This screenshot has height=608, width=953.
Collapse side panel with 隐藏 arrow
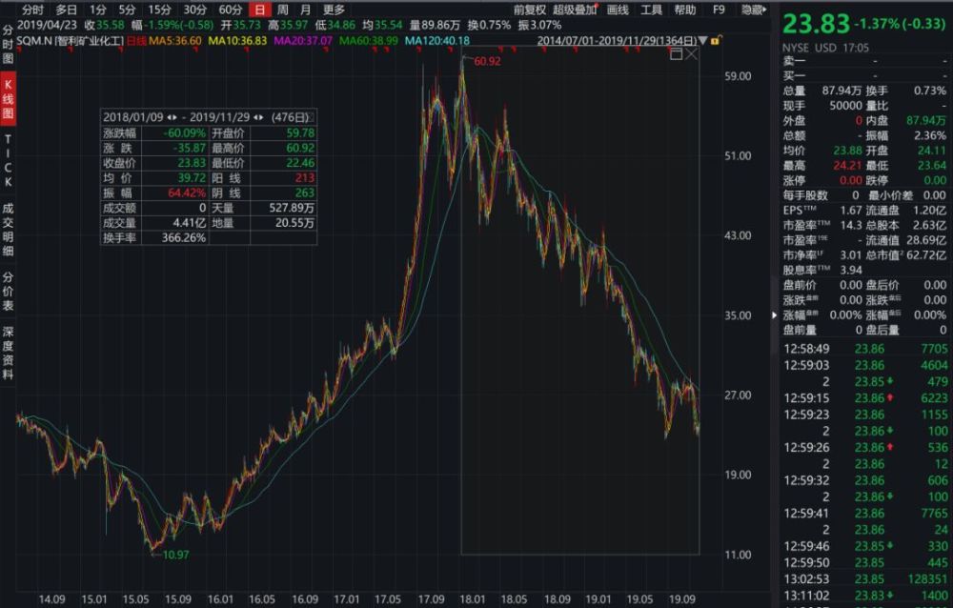point(754,10)
